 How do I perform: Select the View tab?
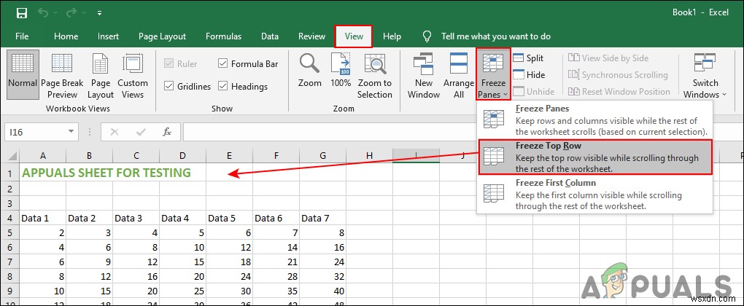coord(354,36)
